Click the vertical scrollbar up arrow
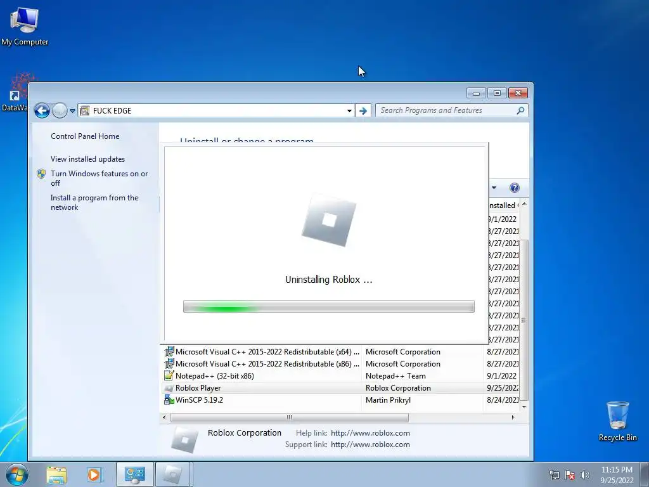The height and width of the screenshot is (487, 649). 524,204
